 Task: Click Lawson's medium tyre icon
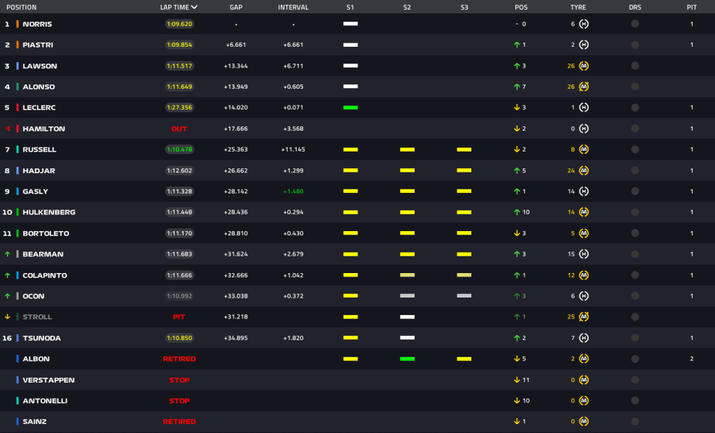click(x=584, y=66)
